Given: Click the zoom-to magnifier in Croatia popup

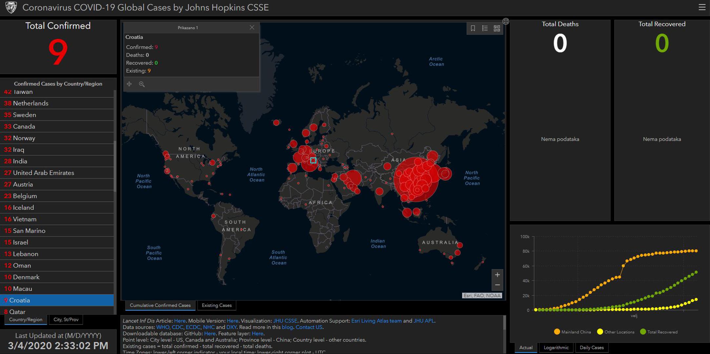Looking at the screenshot, I should pyautogui.click(x=142, y=84).
